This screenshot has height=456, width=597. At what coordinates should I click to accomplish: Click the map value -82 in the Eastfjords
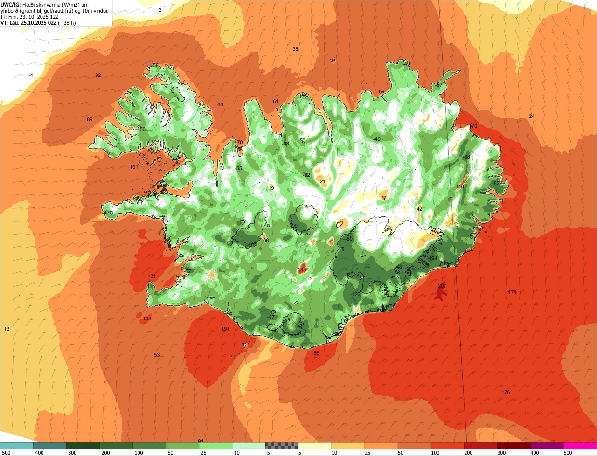[496, 183]
